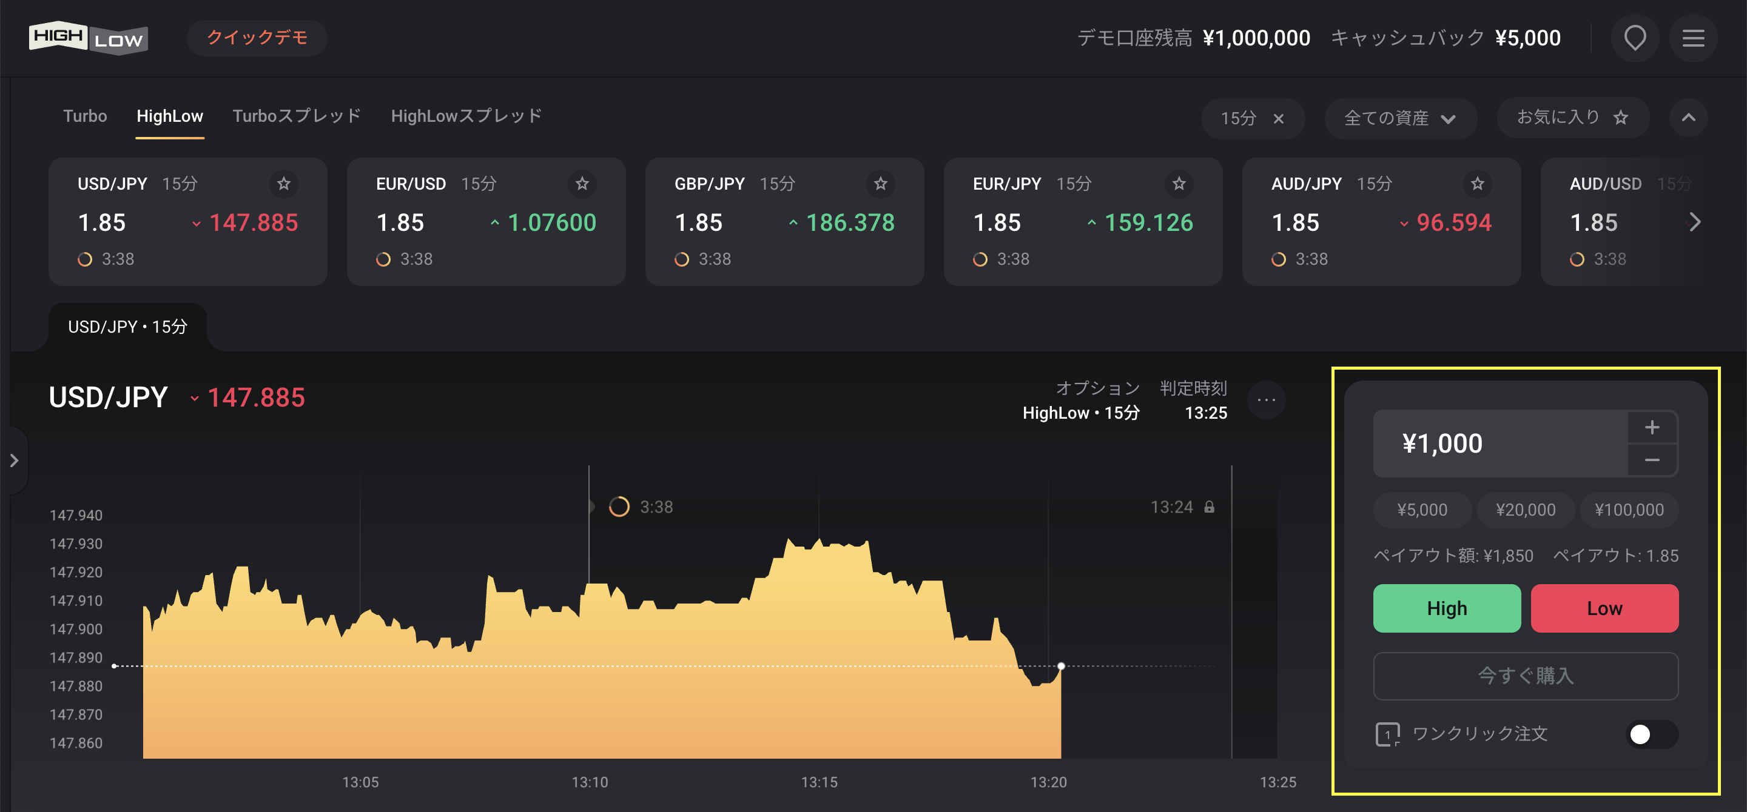
Task: Increase the amount with plus button
Action: click(1652, 427)
